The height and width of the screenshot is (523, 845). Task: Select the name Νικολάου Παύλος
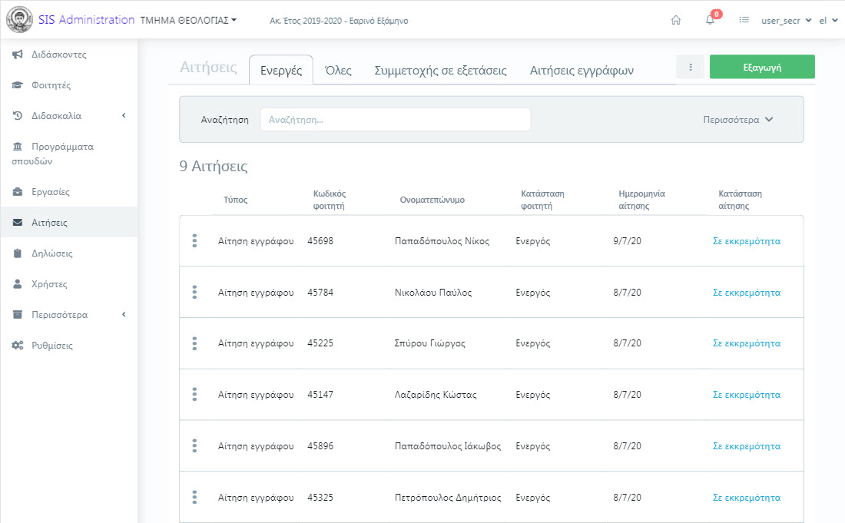click(x=433, y=292)
